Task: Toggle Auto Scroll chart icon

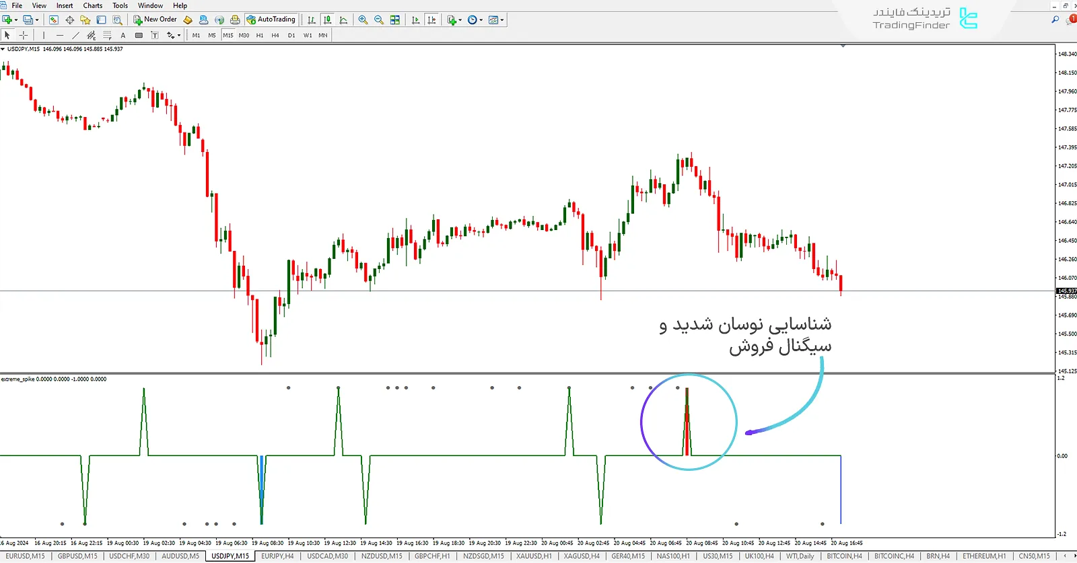Action: click(x=415, y=20)
